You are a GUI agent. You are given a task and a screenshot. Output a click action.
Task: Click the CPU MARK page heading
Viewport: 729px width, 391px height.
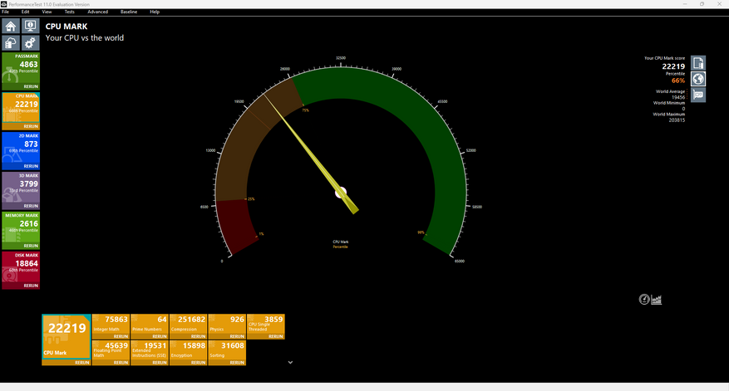[66, 27]
